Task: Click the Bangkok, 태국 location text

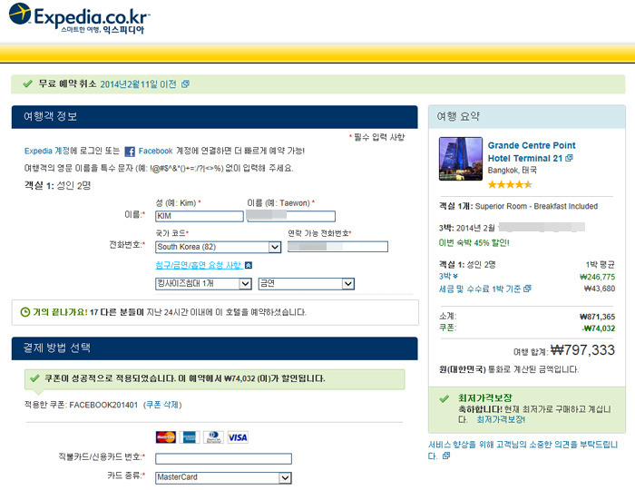Action: [513, 170]
